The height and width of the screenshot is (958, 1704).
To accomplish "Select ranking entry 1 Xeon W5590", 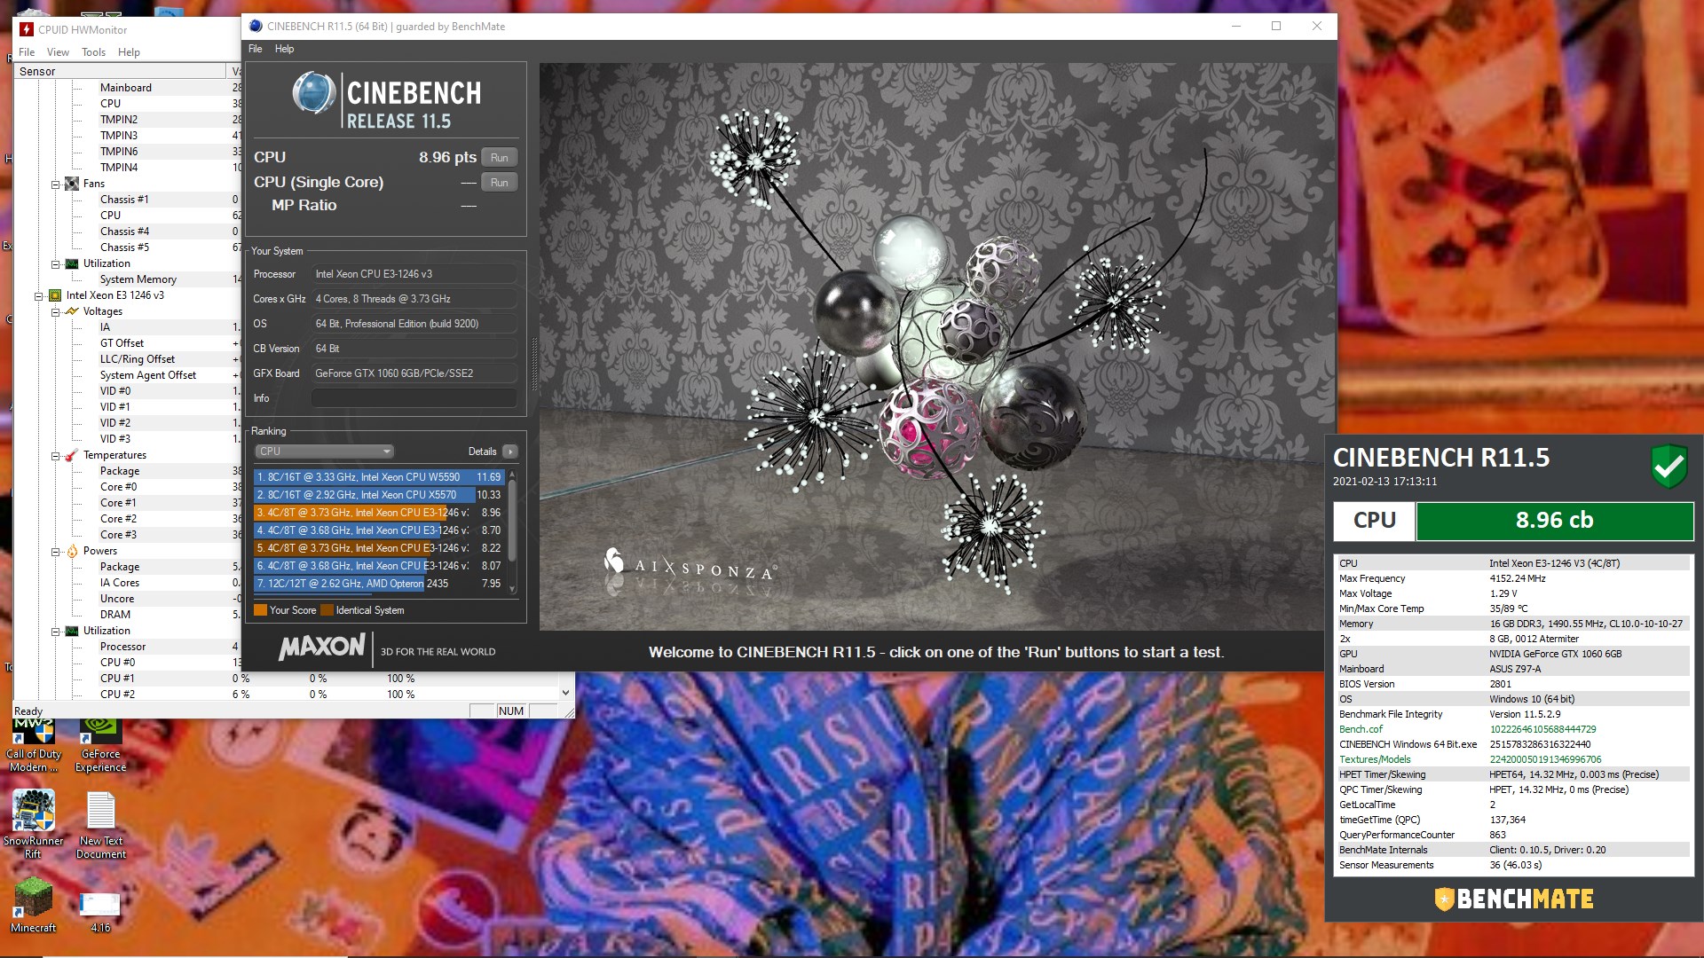I will 379,477.
